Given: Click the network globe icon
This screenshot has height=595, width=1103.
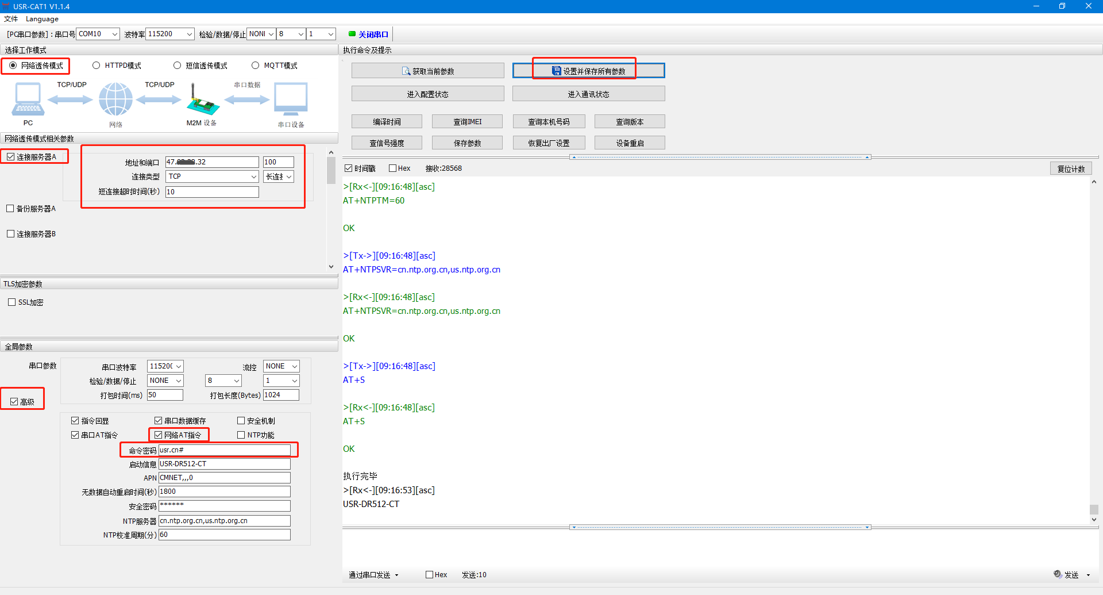Looking at the screenshot, I should 115,99.
